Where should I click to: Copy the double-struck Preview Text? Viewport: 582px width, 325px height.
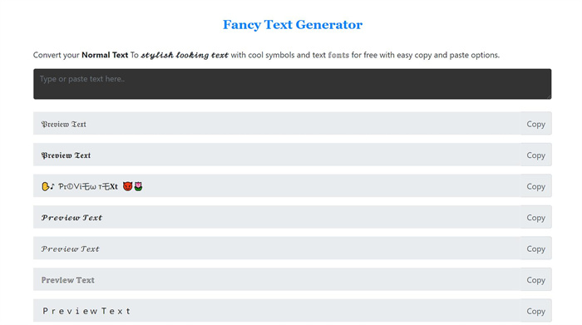pos(535,279)
